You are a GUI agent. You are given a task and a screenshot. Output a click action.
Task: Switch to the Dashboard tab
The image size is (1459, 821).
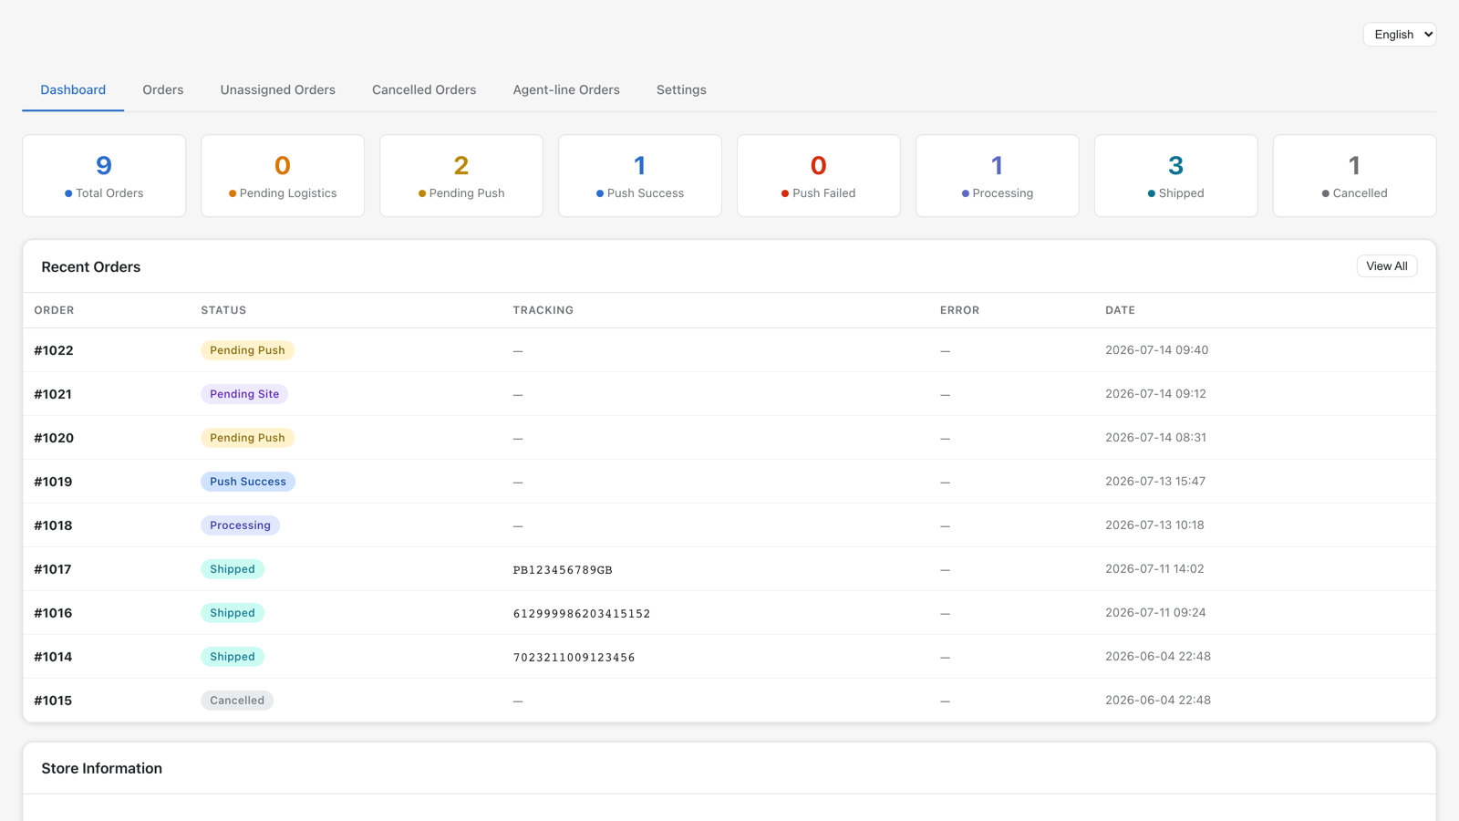(73, 89)
